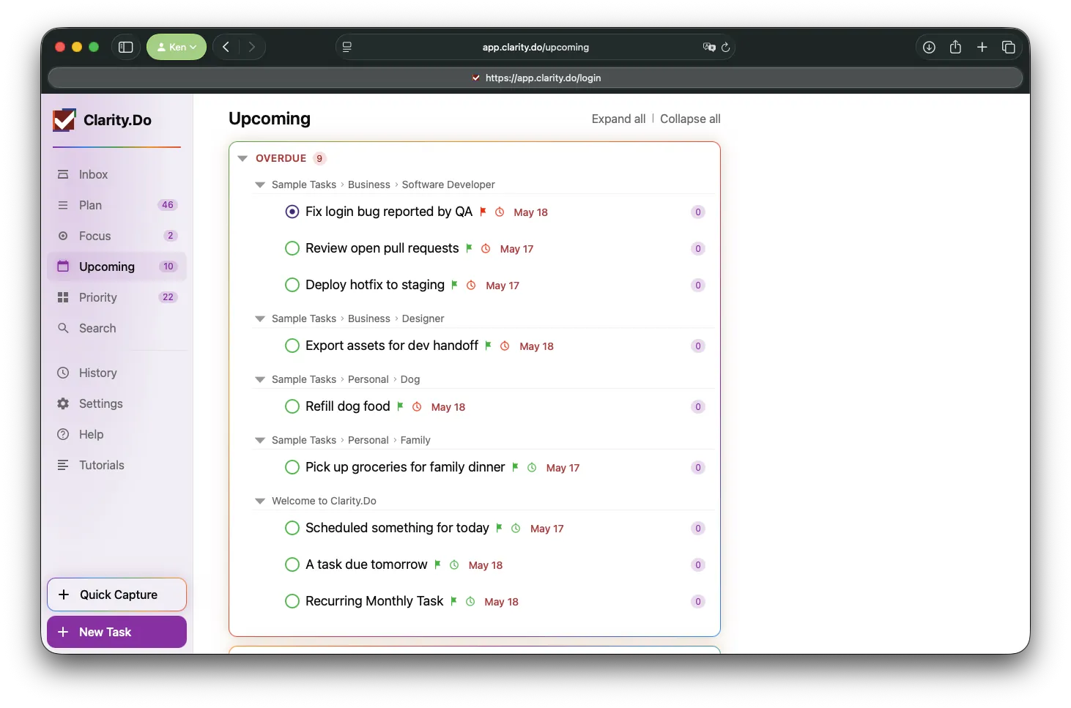
Task: Click green flag on 'Refill dog food'
Action: click(400, 406)
